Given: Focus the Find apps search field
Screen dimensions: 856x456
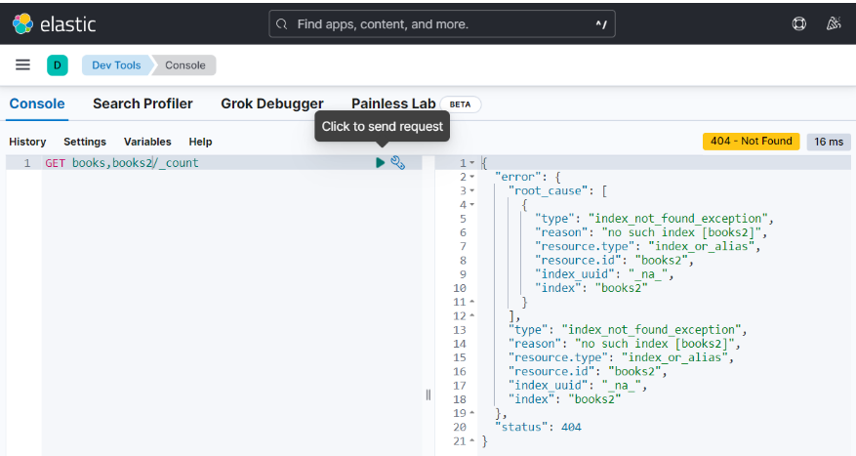Looking at the screenshot, I should (442, 24).
